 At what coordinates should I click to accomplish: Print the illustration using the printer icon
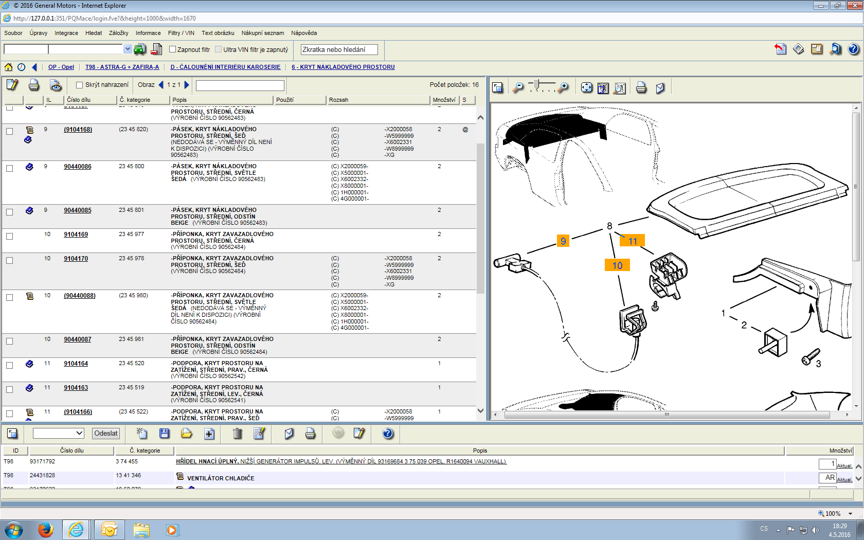click(x=641, y=87)
